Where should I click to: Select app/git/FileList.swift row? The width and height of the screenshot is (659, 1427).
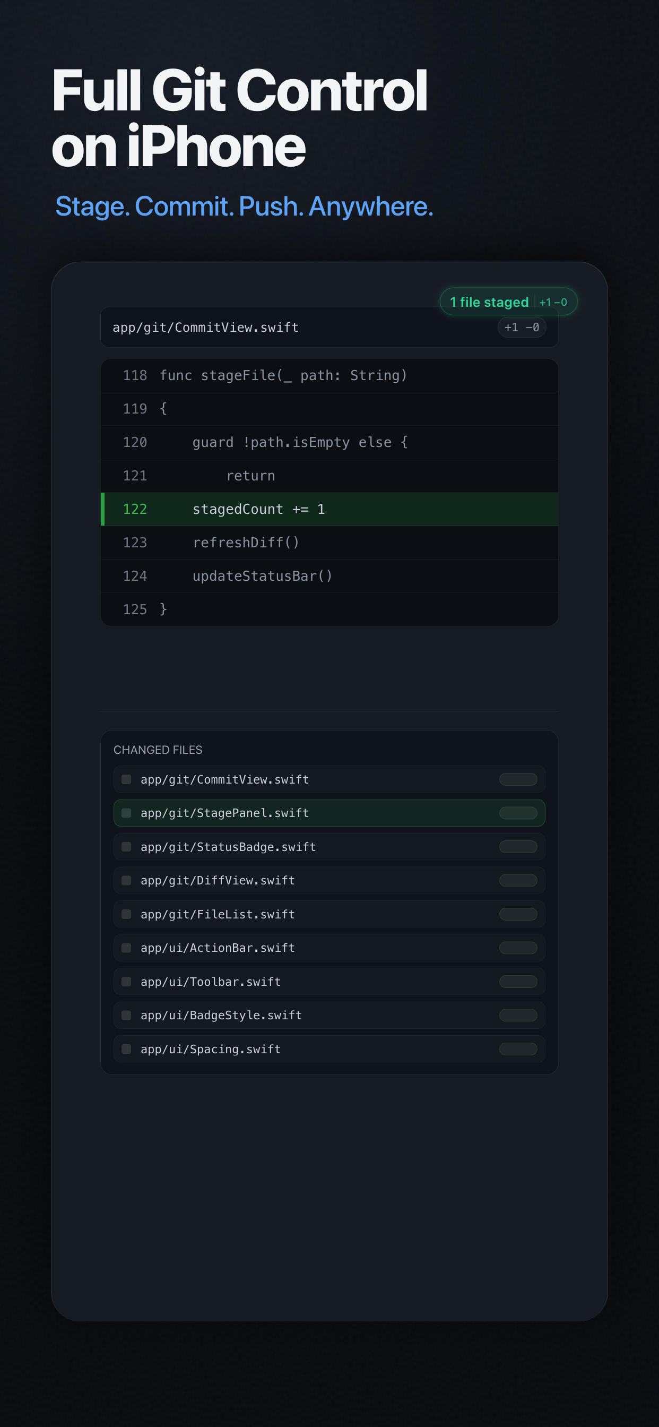[x=329, y=914]
